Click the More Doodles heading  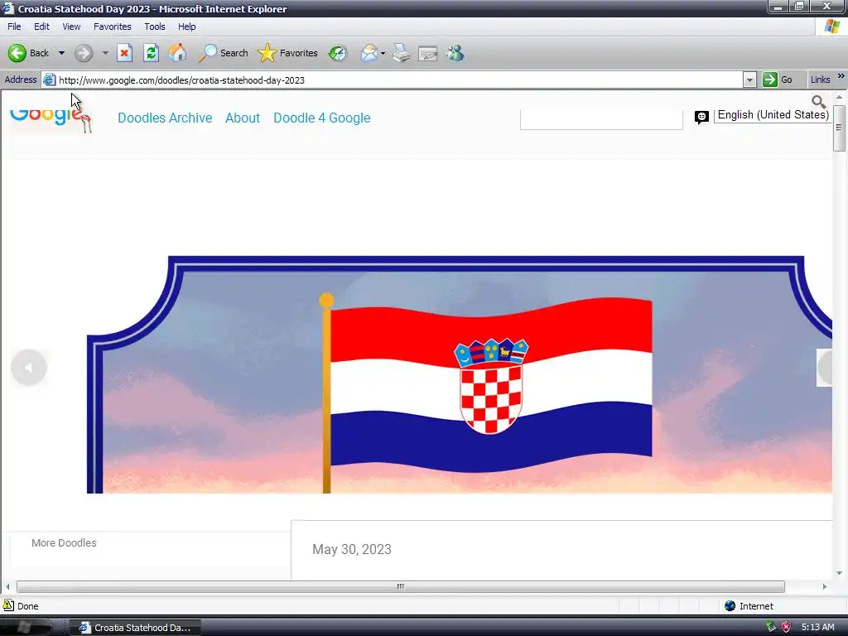[64, 543]
